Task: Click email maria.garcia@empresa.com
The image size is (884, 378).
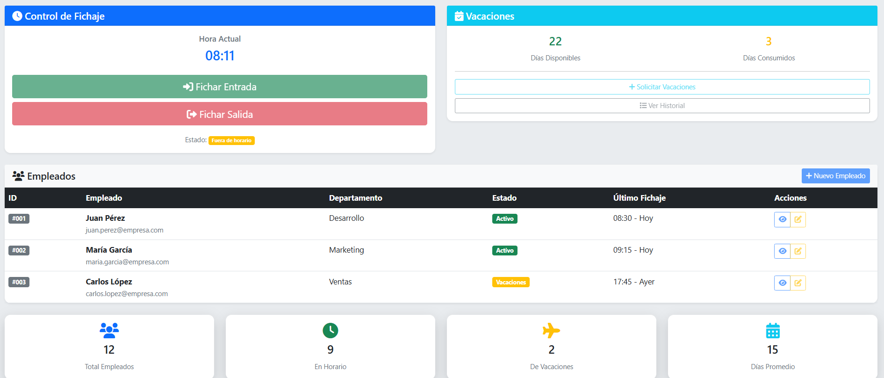Action: pyautogui.click(x=127, y=262)
